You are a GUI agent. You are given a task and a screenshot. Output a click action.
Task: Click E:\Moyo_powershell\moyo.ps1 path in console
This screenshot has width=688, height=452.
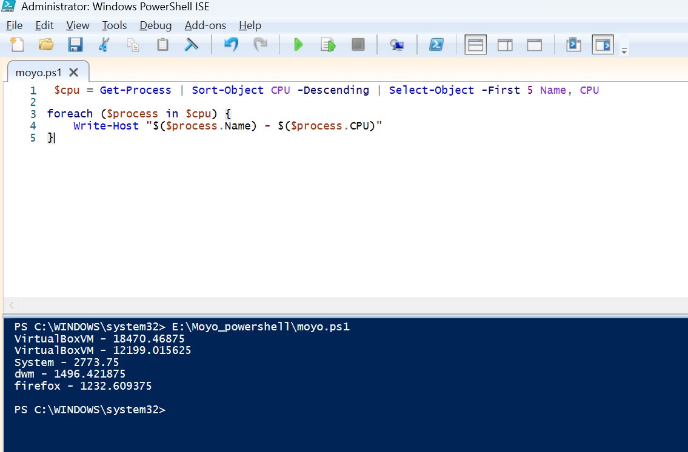261,327
